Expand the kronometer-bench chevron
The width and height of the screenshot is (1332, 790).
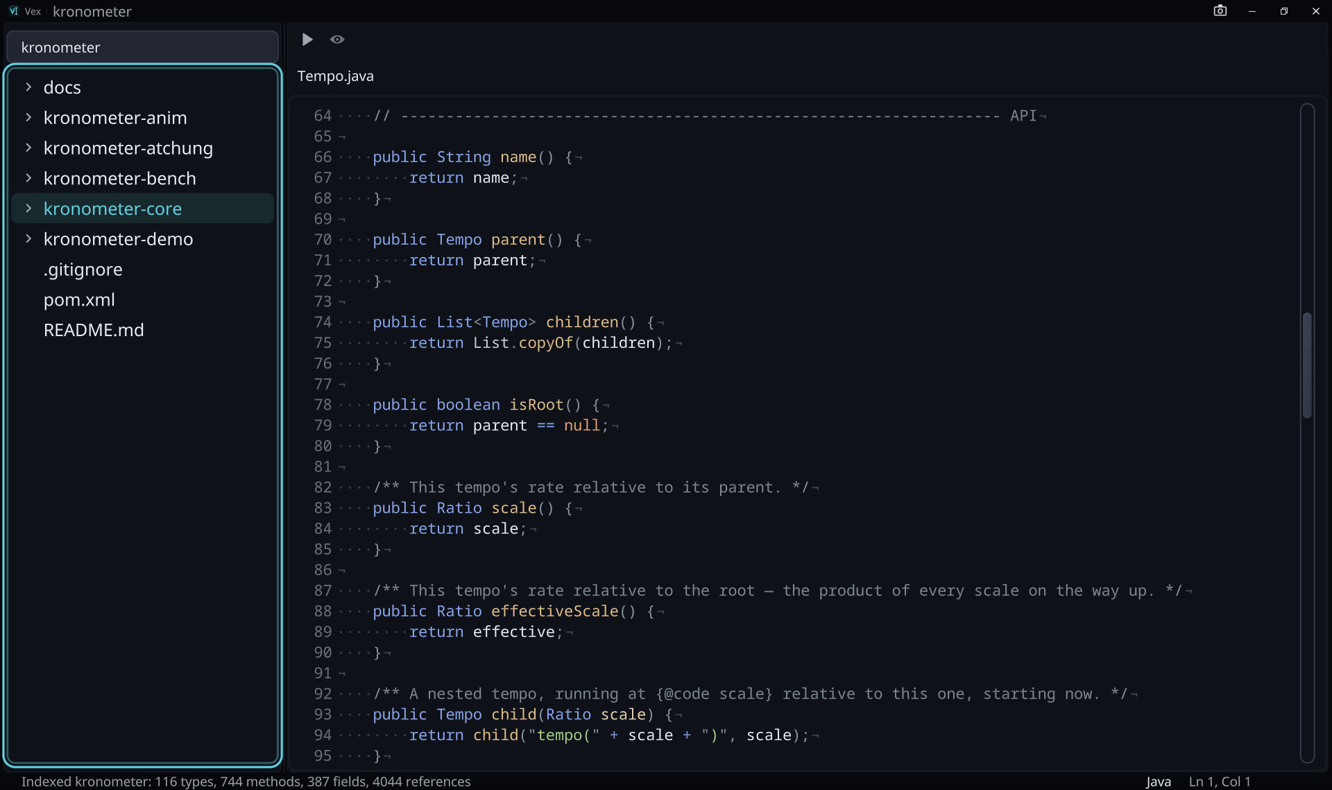28,178
